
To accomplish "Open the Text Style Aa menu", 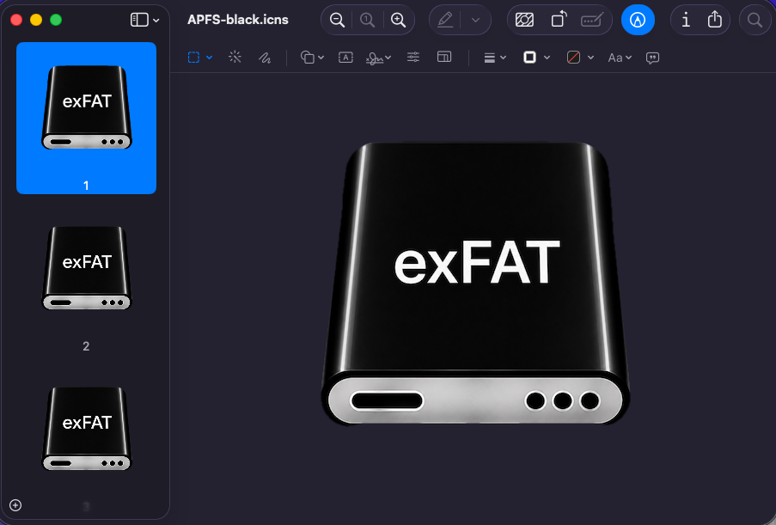I will (x=620, y=58).
